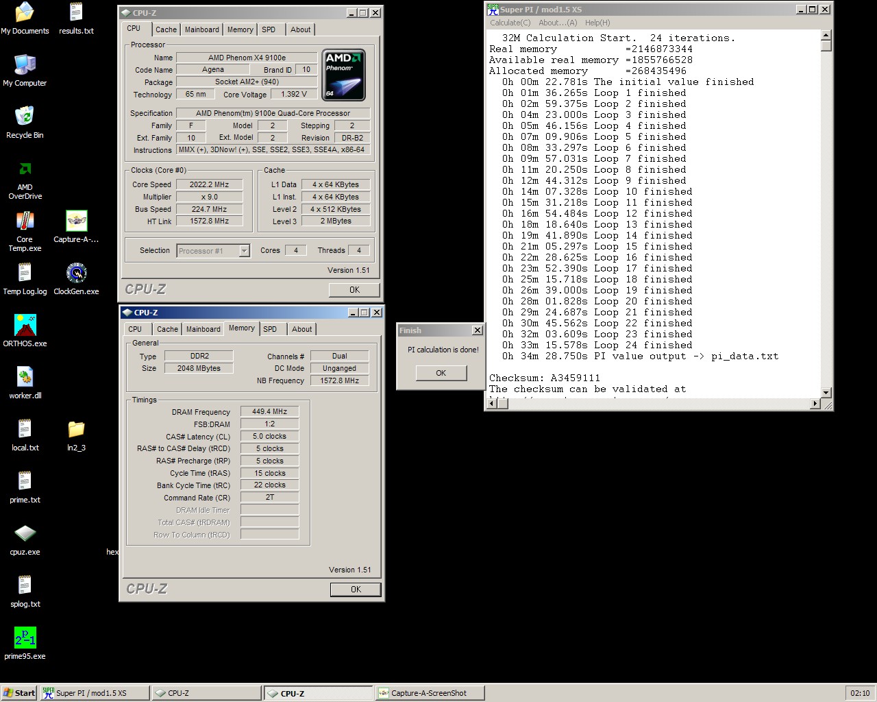The image size is (877, 702).
Task: Open Calculate(C) menu in Super PI
Action: coord(510,23)
